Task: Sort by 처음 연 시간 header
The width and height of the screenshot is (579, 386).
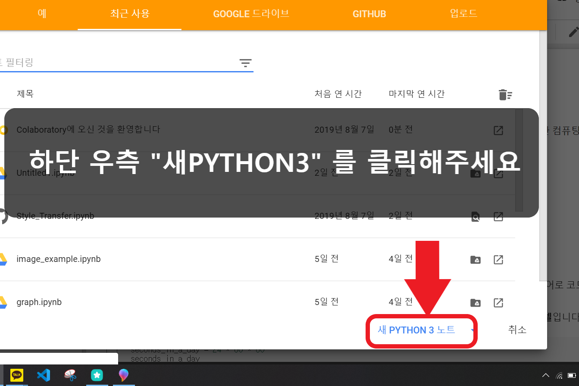Action: click(338, 93)
